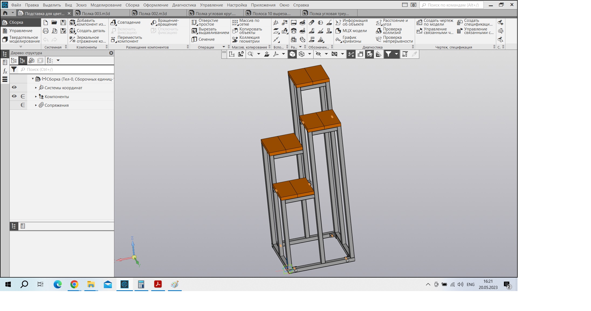
Task: Toggle visibility eye for Компоненты
Action: [14, 96]
